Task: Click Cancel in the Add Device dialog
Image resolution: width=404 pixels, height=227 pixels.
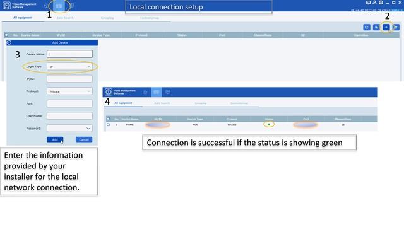Action: point(84,139)
